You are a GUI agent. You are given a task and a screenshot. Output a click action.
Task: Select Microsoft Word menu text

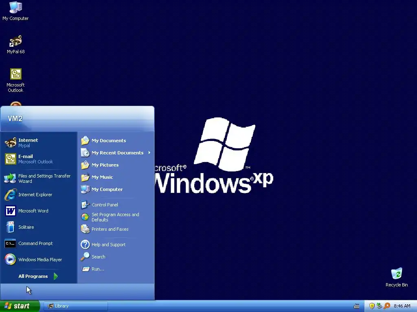coord(33,211)
